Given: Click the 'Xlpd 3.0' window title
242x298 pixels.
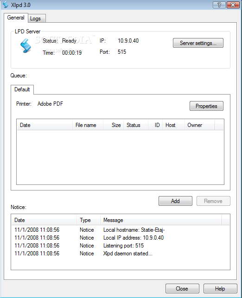Looking at the screenshot, I should (20, 5).
